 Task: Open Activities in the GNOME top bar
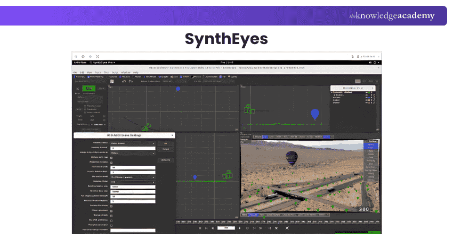click(x=80, y=63)
